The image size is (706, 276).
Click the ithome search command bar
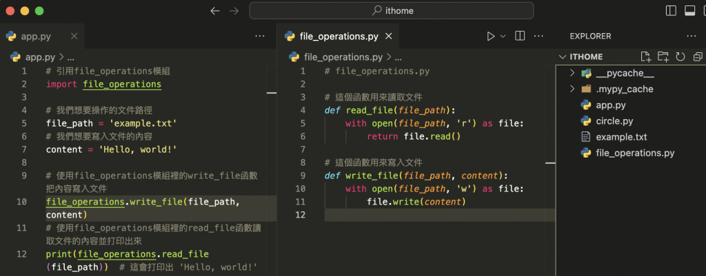tap(391, 10)
